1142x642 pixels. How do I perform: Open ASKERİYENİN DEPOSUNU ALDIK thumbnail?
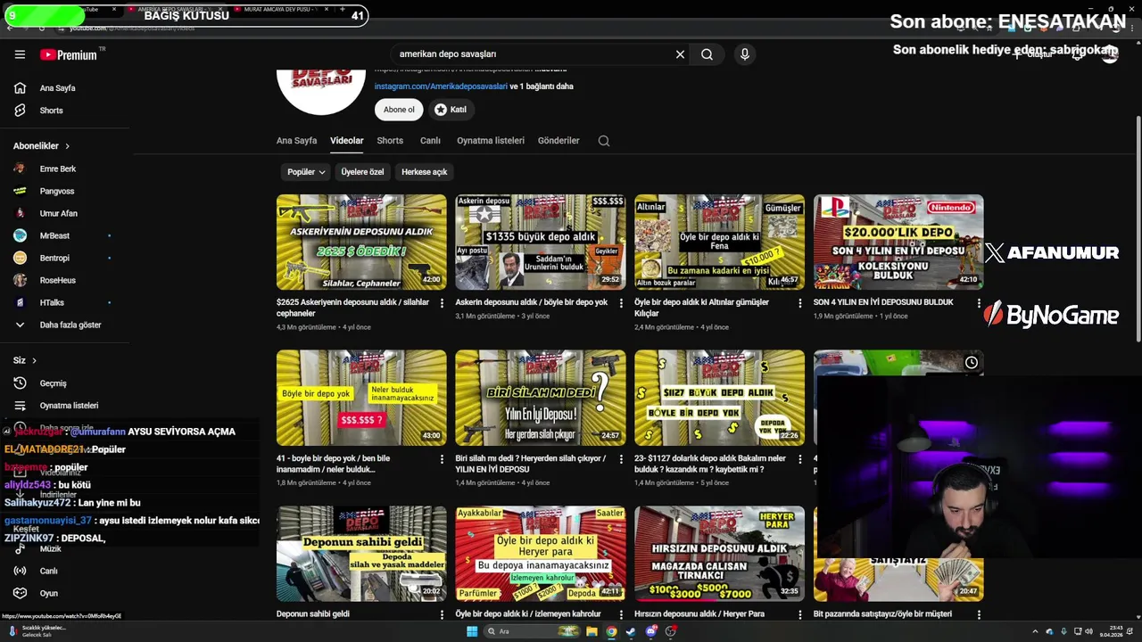[361, 243]
